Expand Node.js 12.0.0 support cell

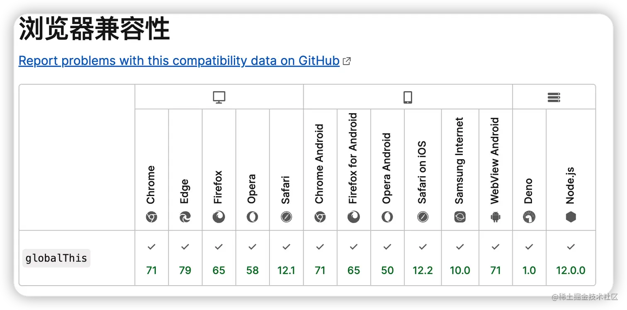(571, 258)
